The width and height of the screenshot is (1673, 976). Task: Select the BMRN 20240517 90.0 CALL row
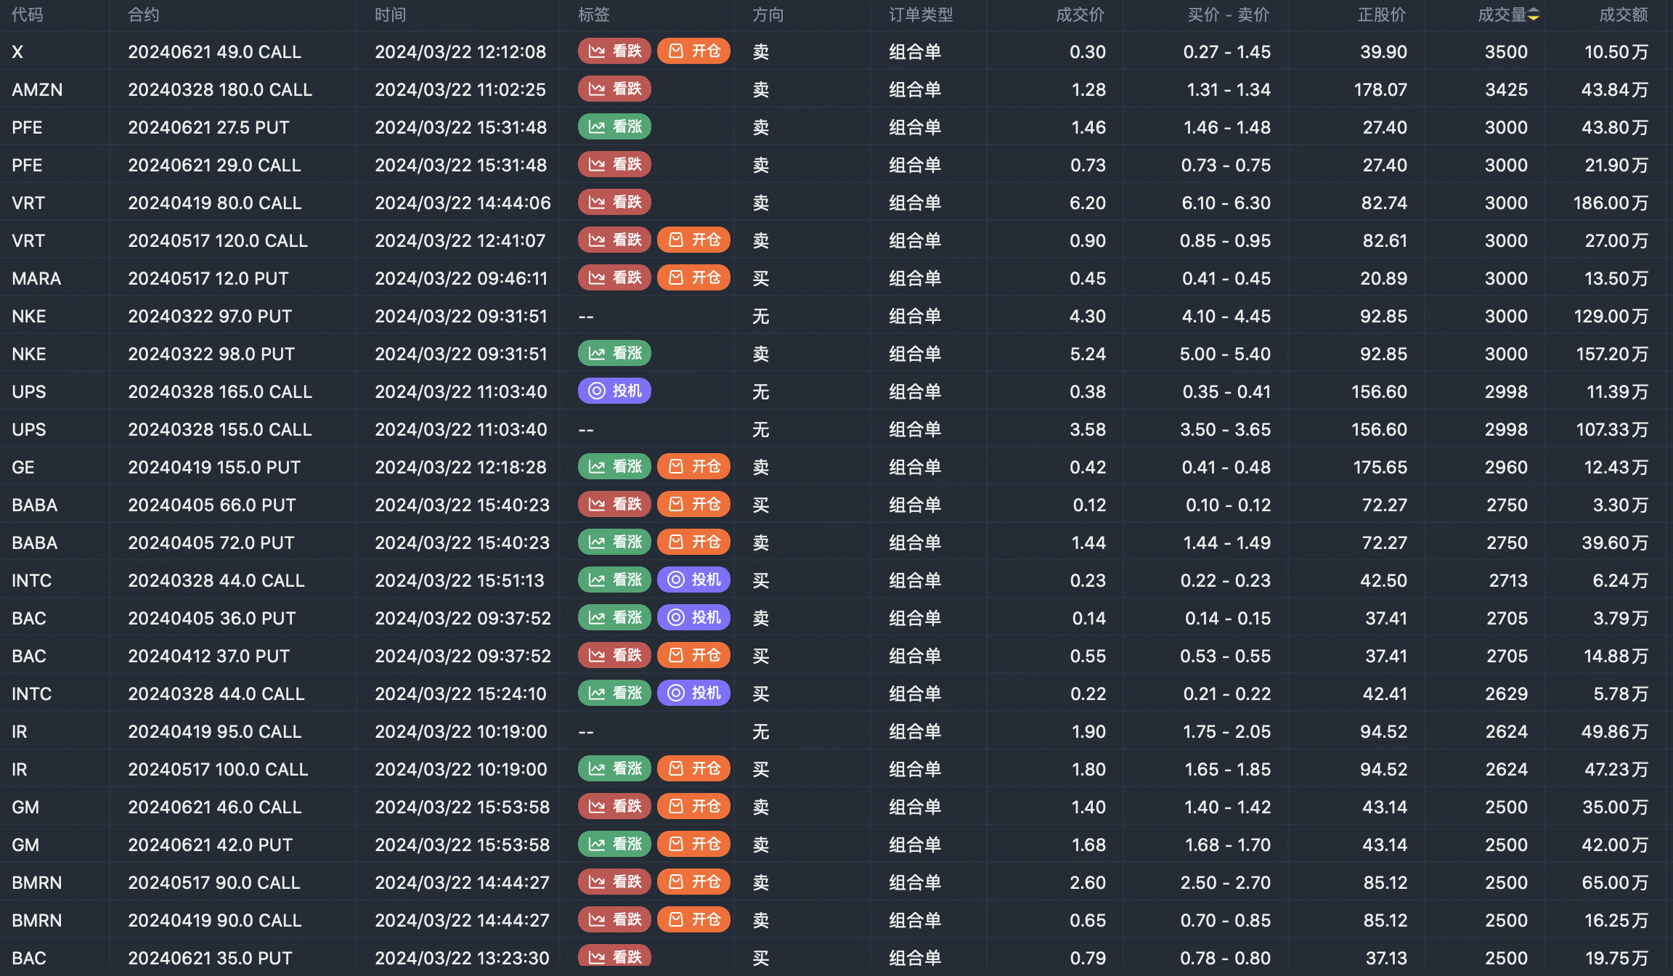pos(214,882)
